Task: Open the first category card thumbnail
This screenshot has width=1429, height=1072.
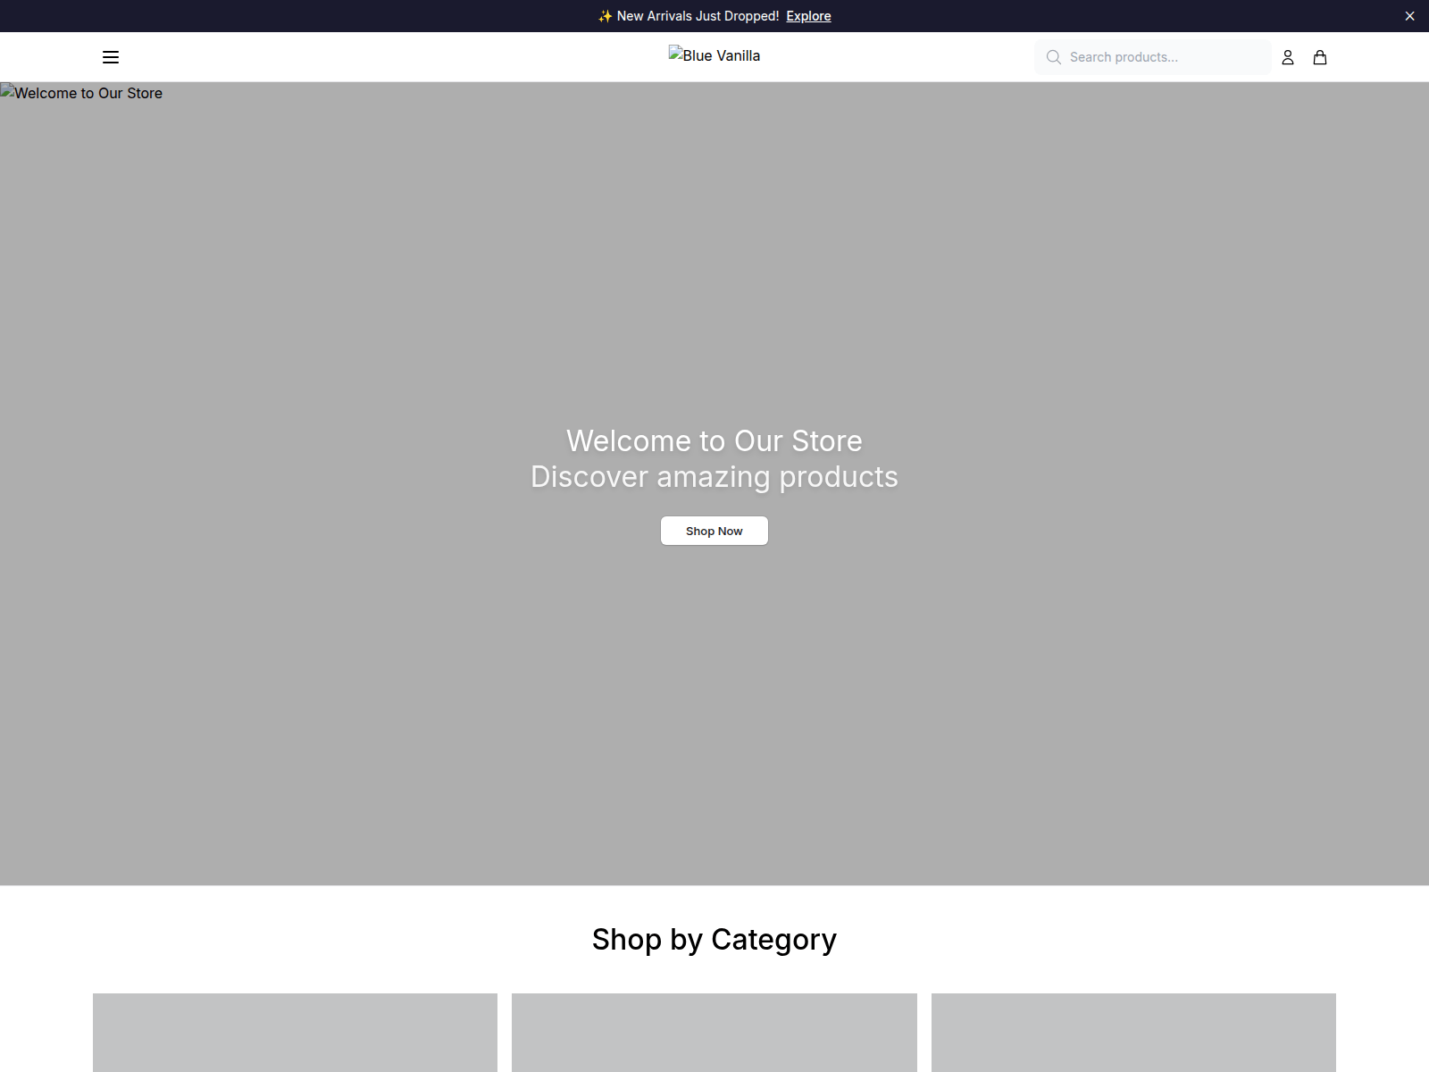Action: (x=295, y=1033)
